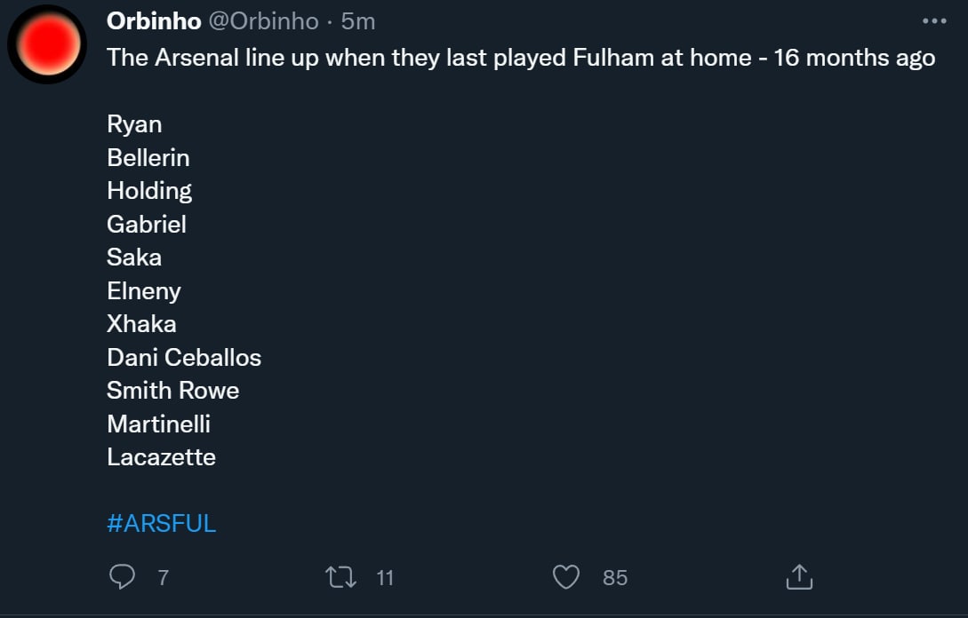The width and height of the screenshot is (968, 618).
Task: Click the retweet arrows icon
Action: [342, 577]
